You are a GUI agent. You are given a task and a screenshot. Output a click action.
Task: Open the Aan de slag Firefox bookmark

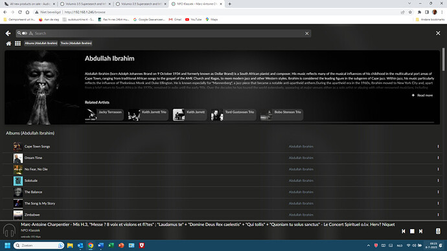49,19
